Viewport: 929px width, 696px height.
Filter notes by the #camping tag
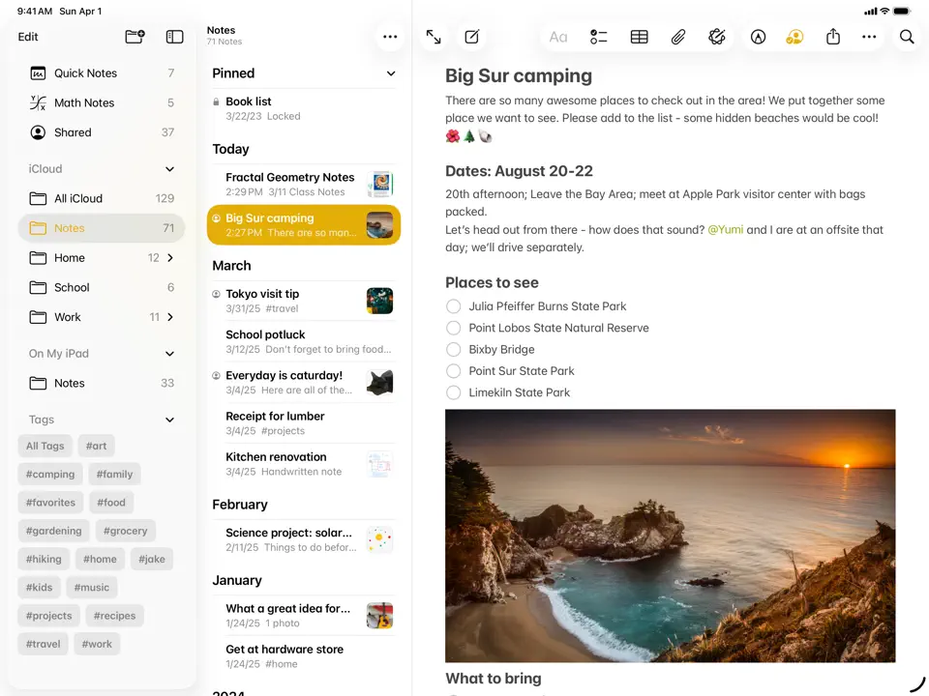pos(50,474)
